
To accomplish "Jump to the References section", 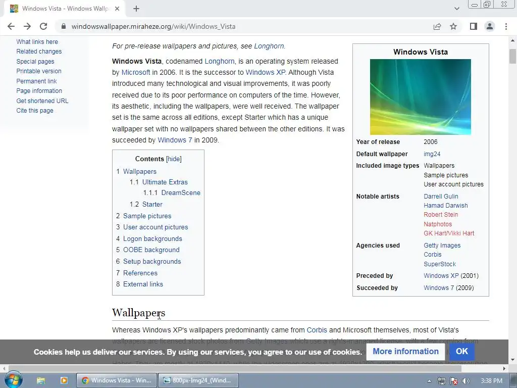I will (x=140, y=273).
